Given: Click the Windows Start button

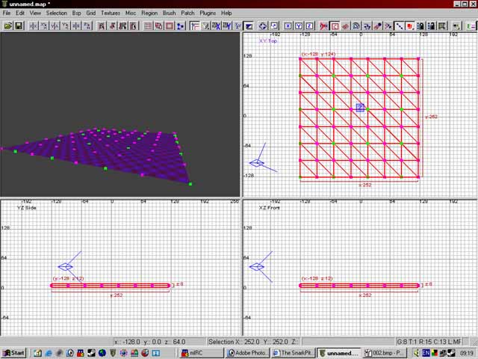Looking at the screenshot, I should (14, 352).
